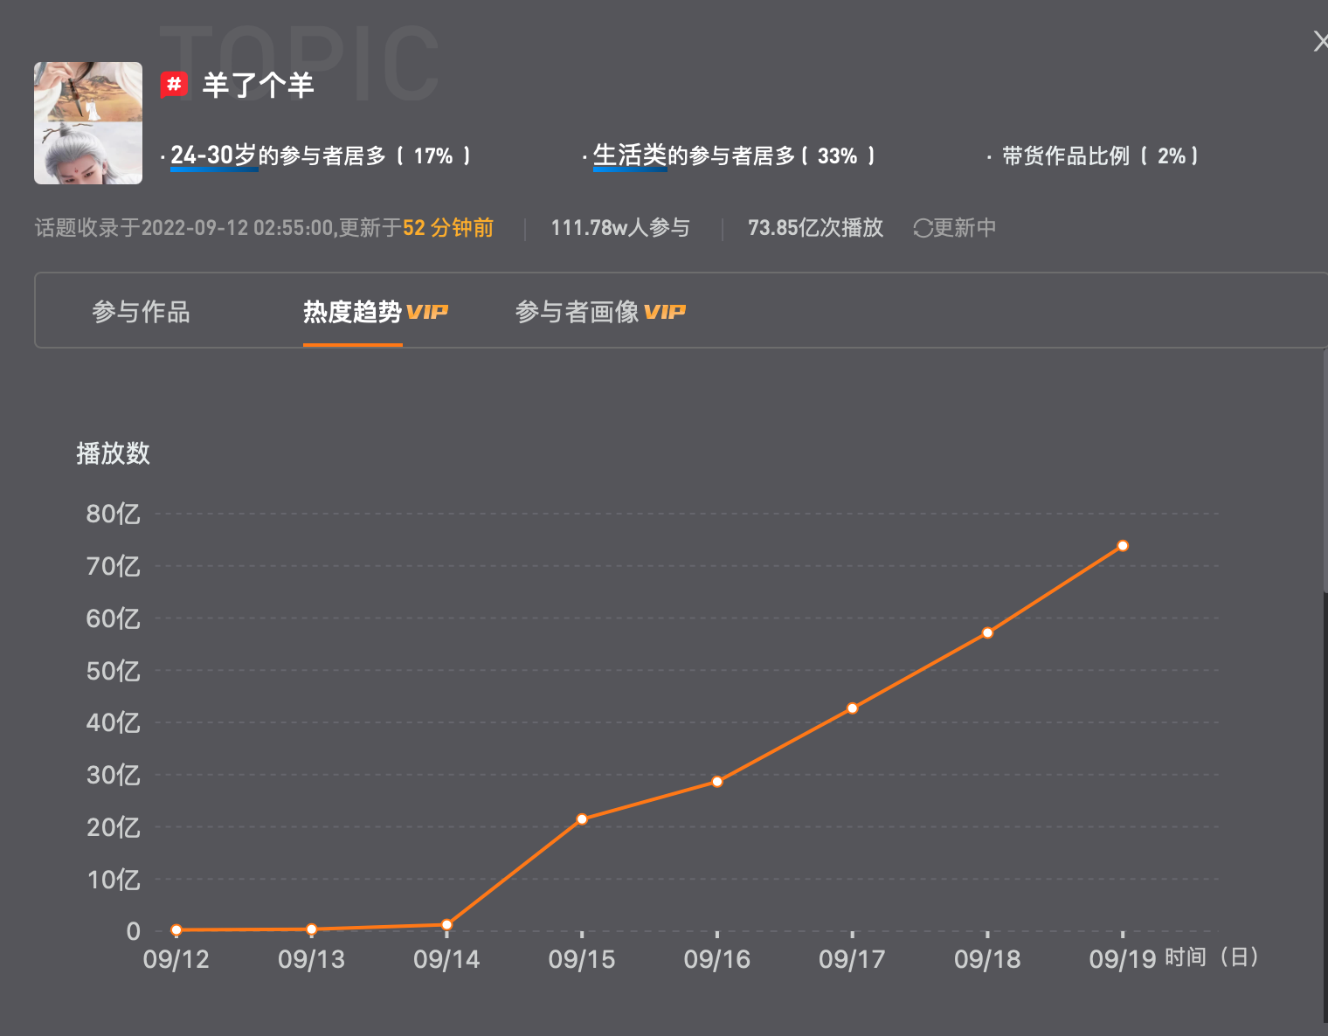Select the chart data point for 09/15

[x=582, y=818]
